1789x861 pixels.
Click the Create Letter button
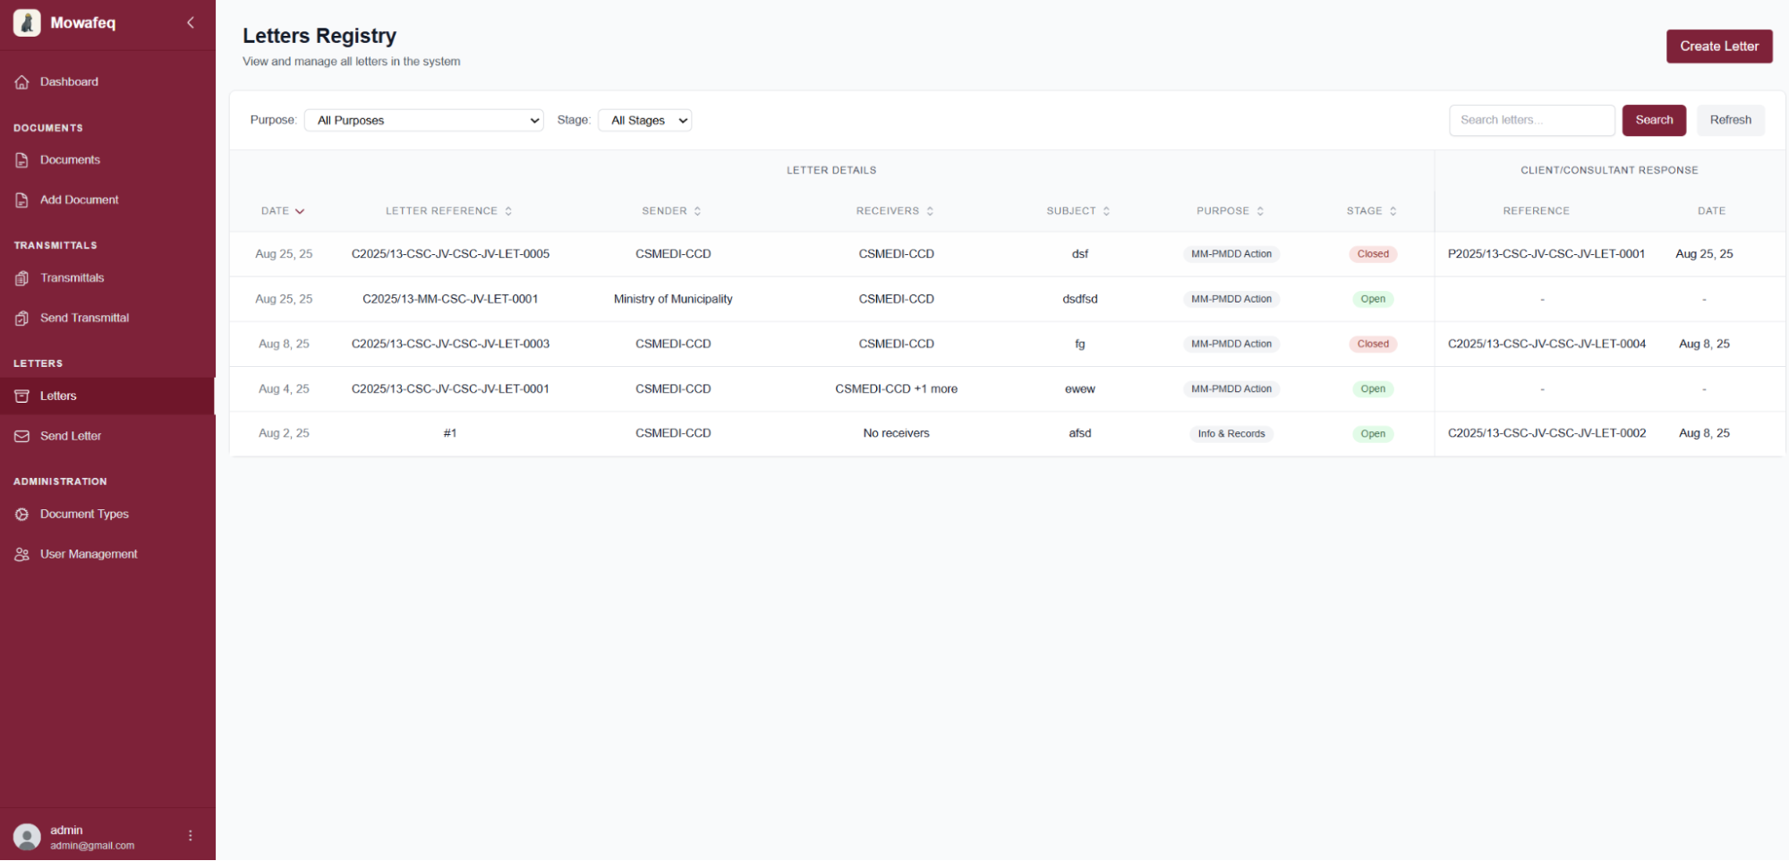pyautogui.click(x=1718, y=46)
